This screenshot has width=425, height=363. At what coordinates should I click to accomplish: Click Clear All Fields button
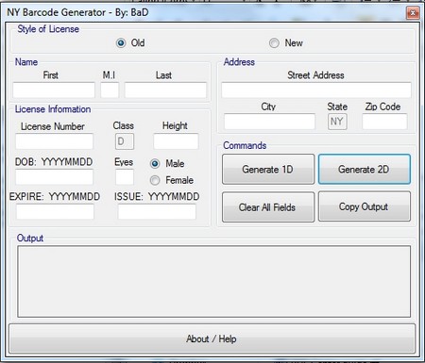(x=268, y=207)
